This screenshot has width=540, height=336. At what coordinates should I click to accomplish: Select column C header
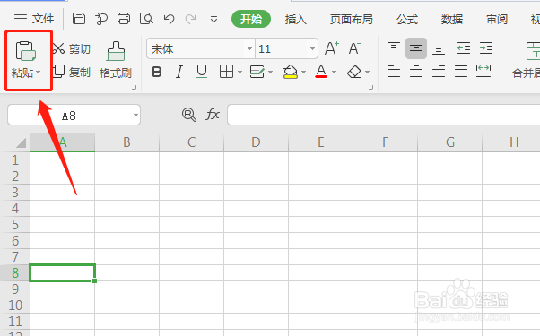[x=191, y=142]
